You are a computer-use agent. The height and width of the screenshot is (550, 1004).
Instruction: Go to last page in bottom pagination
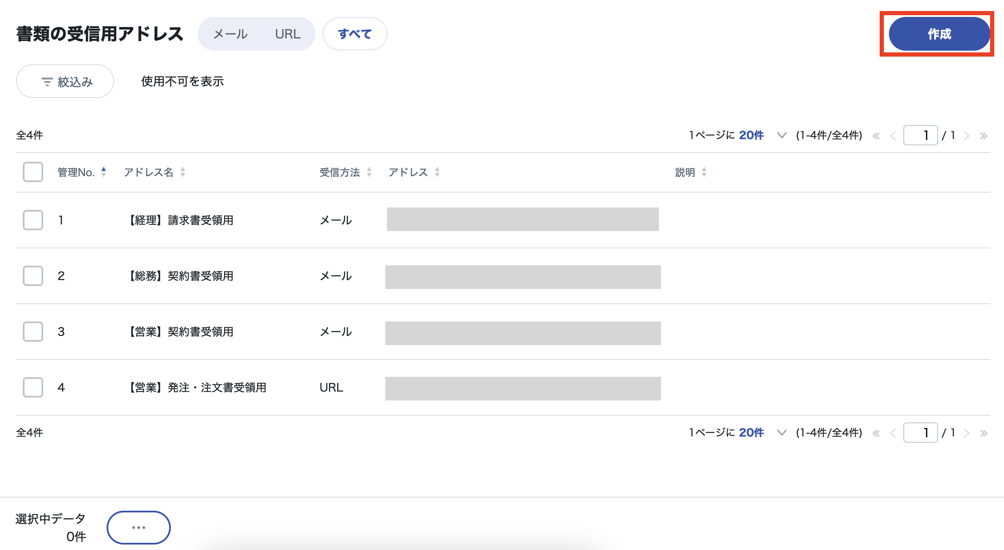click(984, 433)
